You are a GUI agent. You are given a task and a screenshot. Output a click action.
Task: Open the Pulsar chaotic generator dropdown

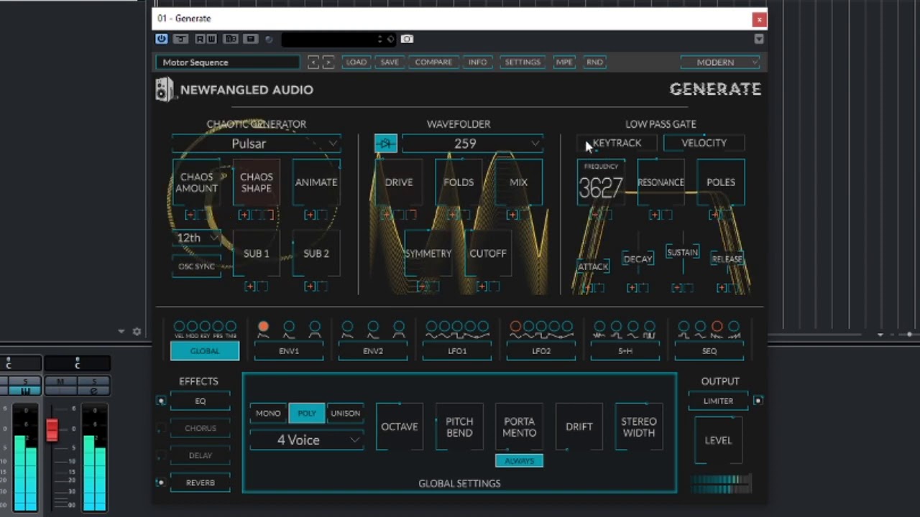coord(256,144)
